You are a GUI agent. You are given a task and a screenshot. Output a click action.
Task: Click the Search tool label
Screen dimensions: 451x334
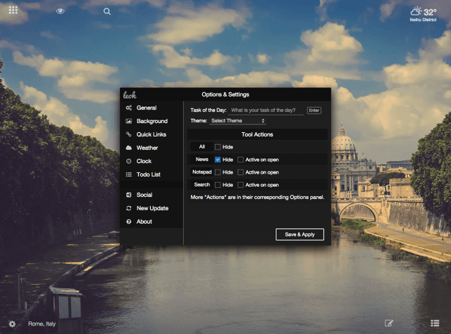click(202, 185)
